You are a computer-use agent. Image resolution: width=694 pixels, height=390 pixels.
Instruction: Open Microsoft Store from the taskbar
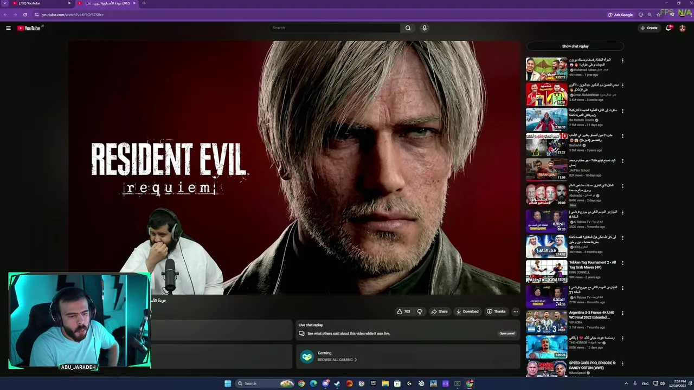[x=397, y=383]
